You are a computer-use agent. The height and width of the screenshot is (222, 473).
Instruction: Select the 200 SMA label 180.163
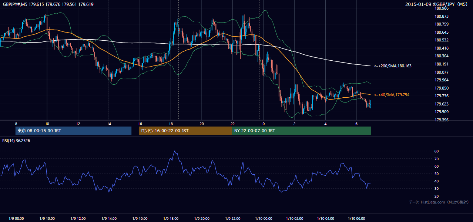click(x=393, y=66)
